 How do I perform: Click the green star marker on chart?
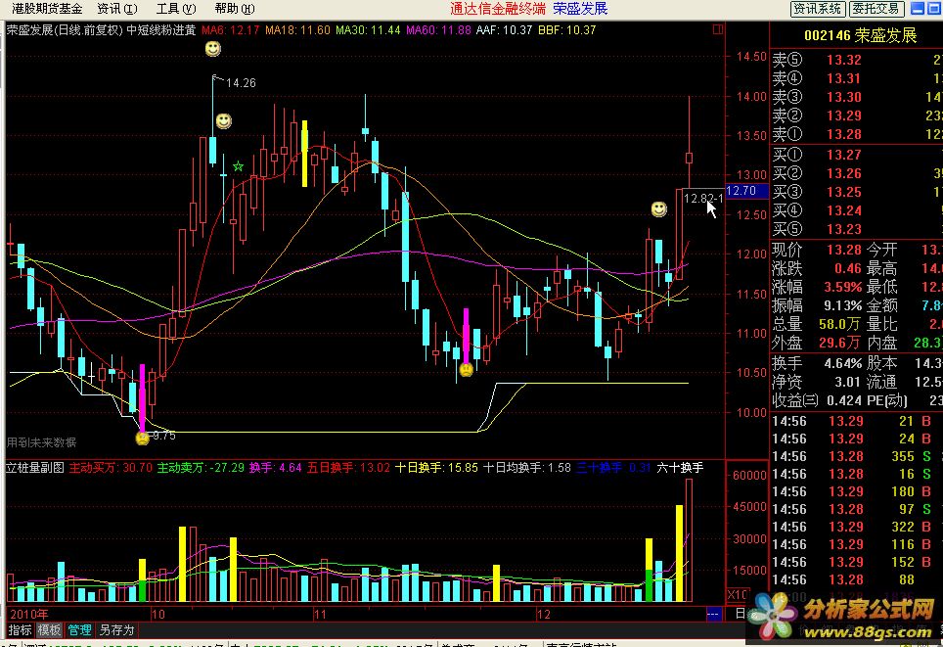(238, 166)
